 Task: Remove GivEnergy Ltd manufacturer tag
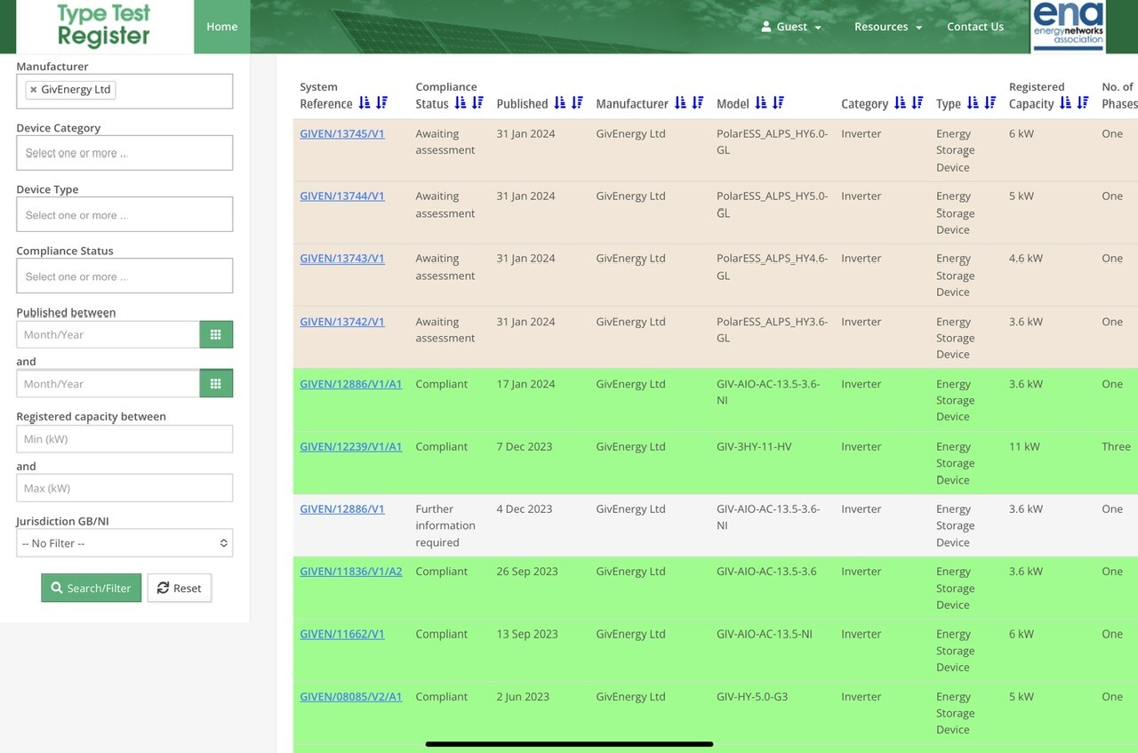(33, 90)
